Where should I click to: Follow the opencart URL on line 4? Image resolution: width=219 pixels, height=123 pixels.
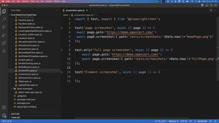tap(130, 32)
